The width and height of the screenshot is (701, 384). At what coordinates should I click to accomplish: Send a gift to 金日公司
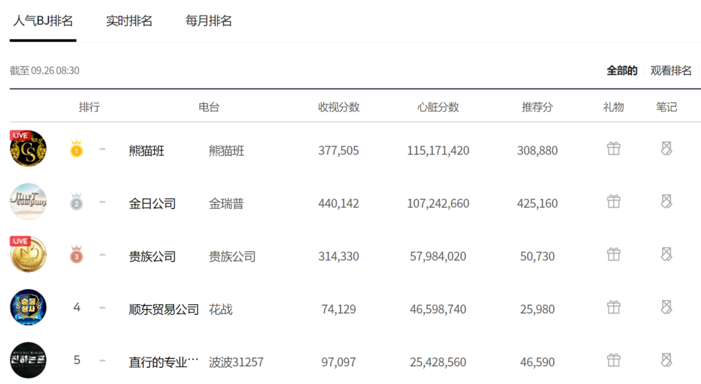[x=614, y=202]
